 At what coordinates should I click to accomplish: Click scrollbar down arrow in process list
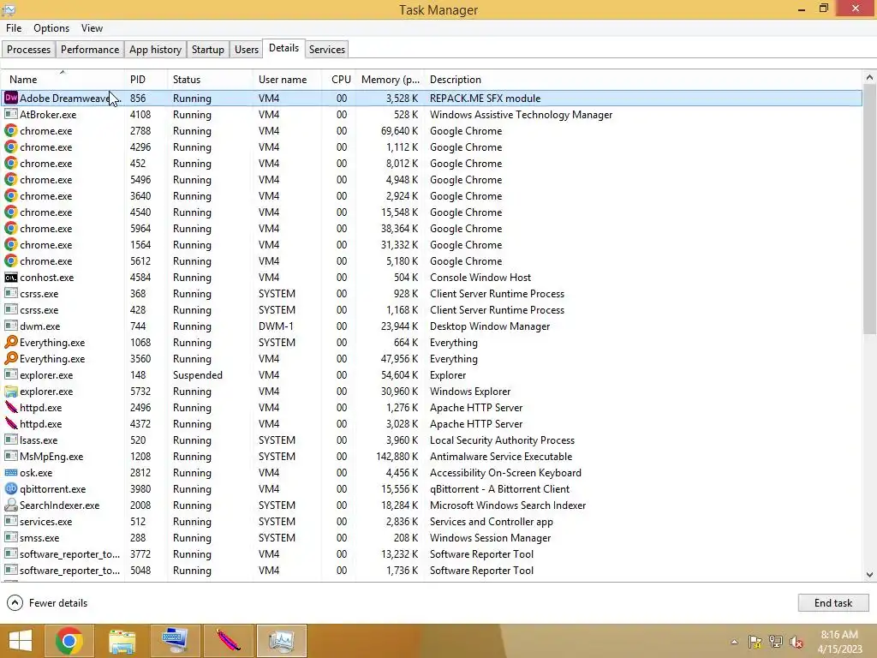pyautogui.click(x=869, y=575)
